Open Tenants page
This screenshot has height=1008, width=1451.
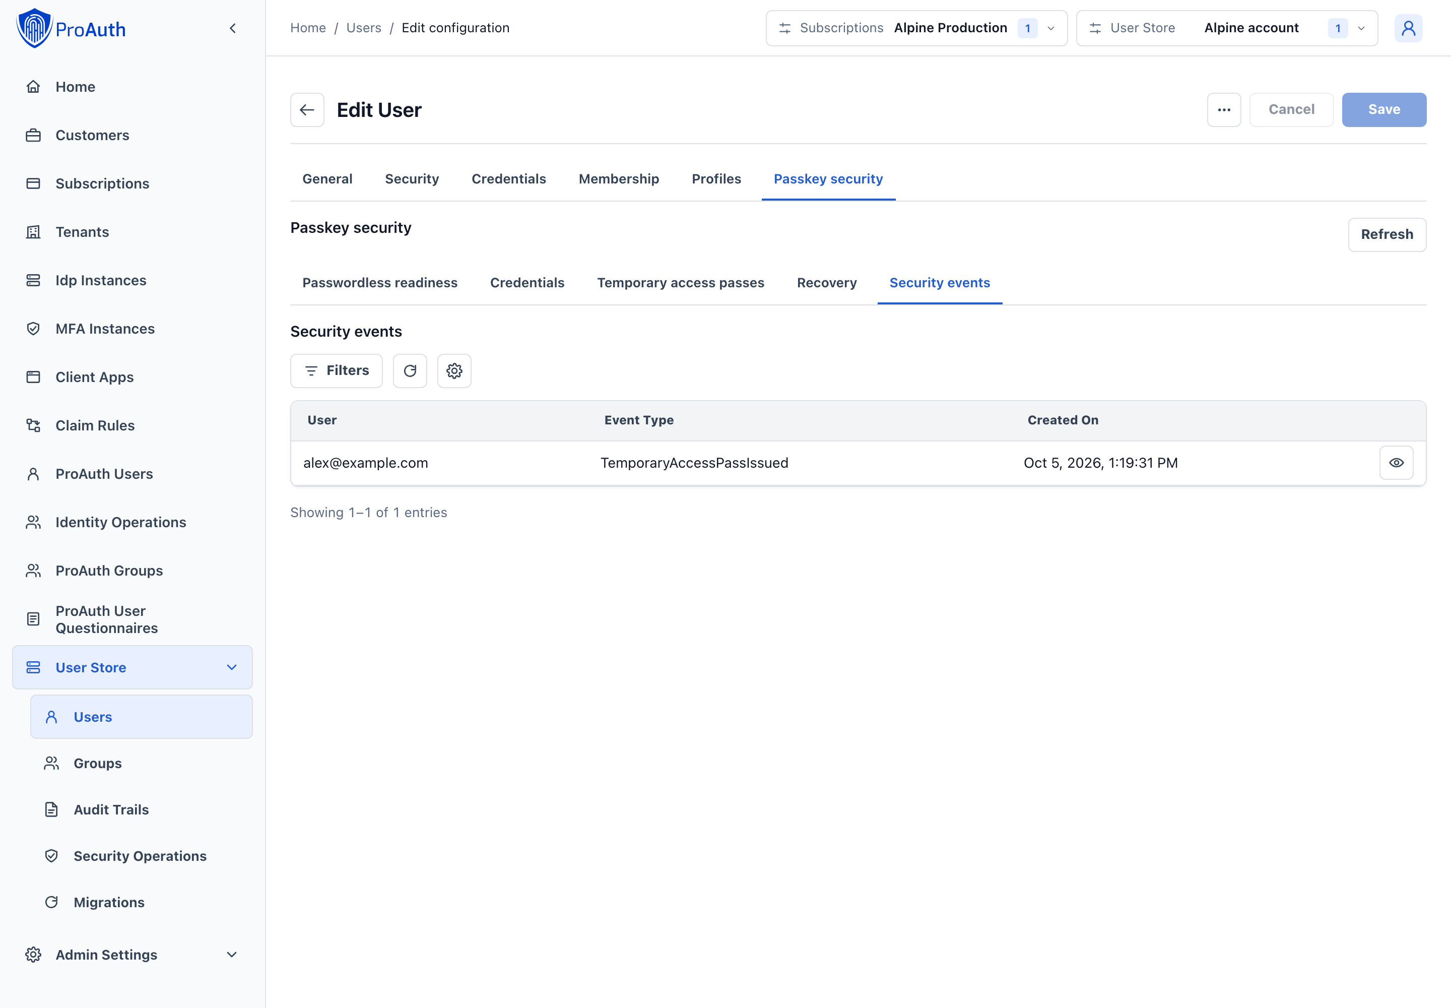click(133, 232)
